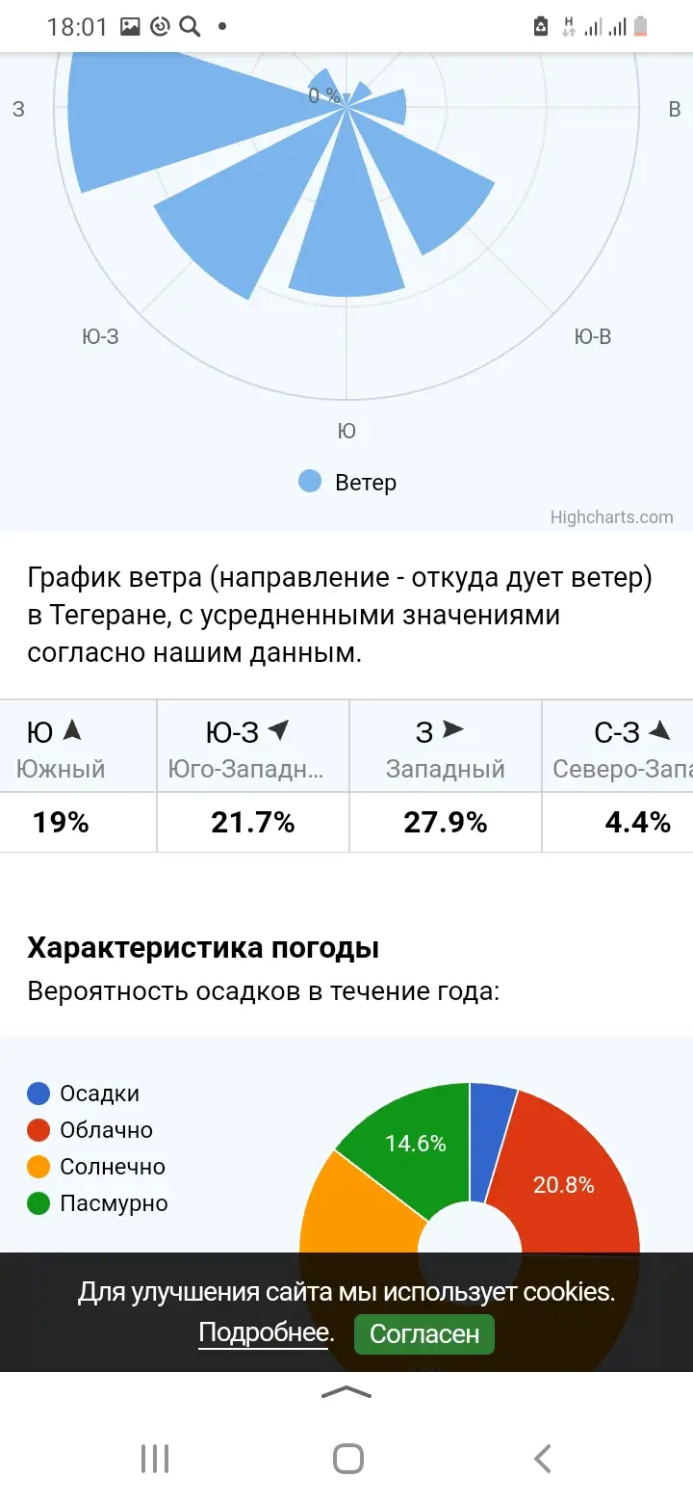This screenshot has width=693, height=1503.
Task: Tap the 27.9% west wind value cell
Action: tap(446, 823)
